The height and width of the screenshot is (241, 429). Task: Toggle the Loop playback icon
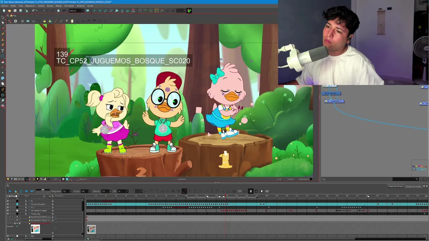[21, 191]
